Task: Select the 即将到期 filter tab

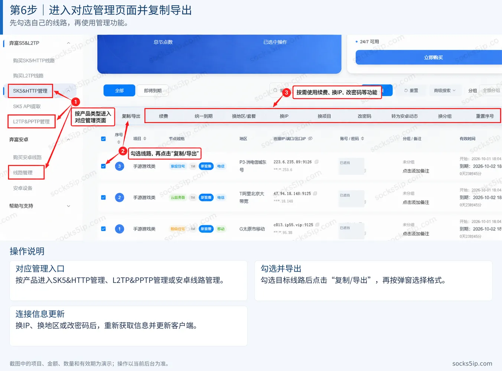Action: pos(153,91)
